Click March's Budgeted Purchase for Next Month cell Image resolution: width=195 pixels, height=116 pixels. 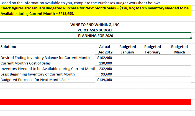click(x=179, y=80)
